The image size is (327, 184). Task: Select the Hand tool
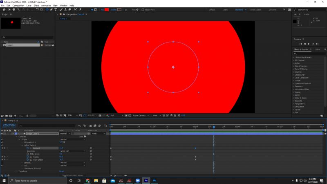click(x=14, y=9)
